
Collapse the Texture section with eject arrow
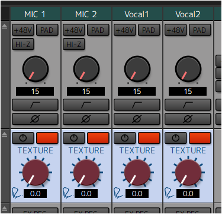pyautogui.click(x=4, y=134)
